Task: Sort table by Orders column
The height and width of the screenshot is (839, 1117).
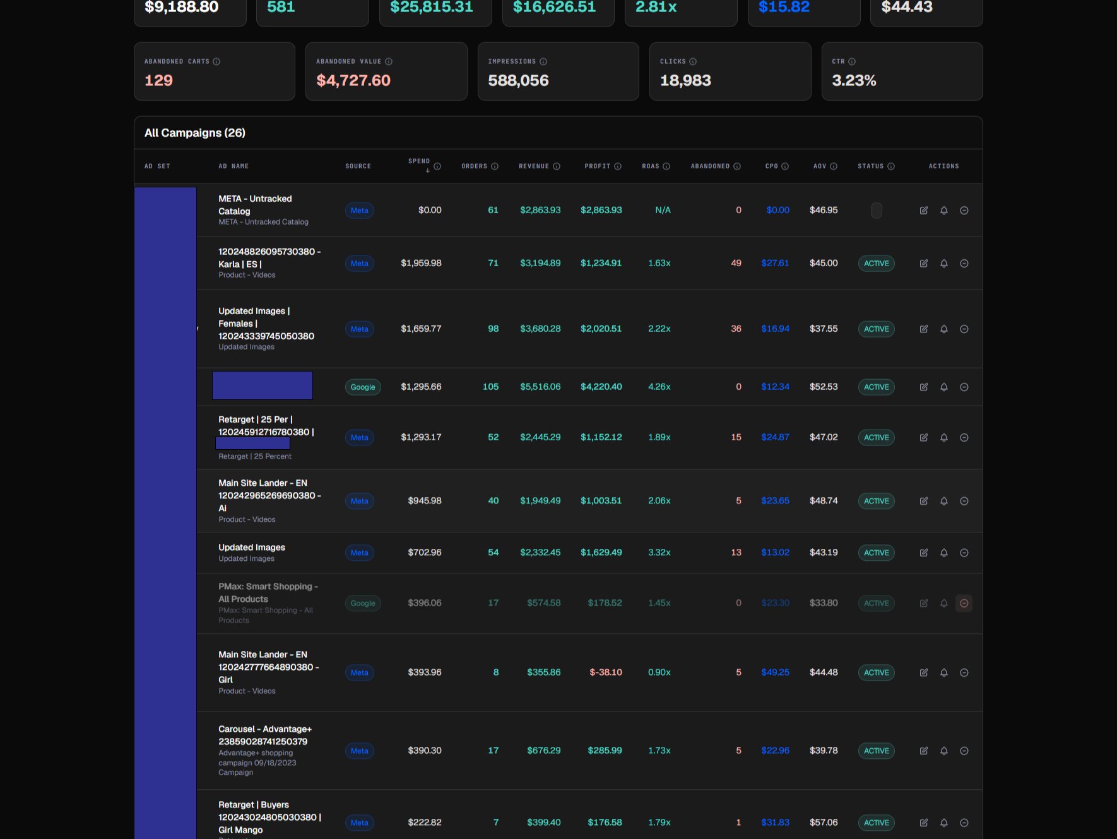Action: pyautogui.click(x=475, y=167)
